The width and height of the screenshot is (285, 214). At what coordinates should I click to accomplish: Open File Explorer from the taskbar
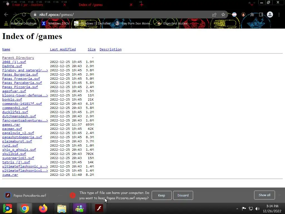(62, 208)
